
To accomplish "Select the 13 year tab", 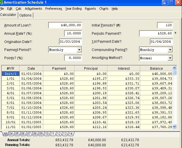I will [65, 133].
